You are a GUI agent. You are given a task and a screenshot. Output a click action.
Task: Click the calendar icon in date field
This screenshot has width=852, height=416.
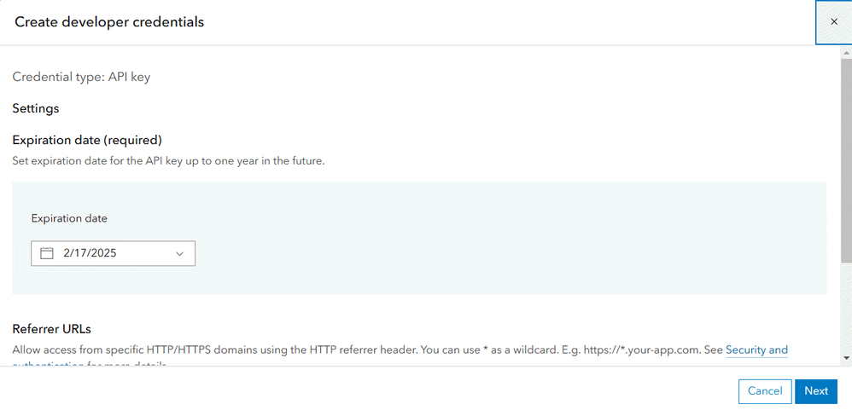coord(47,253)
